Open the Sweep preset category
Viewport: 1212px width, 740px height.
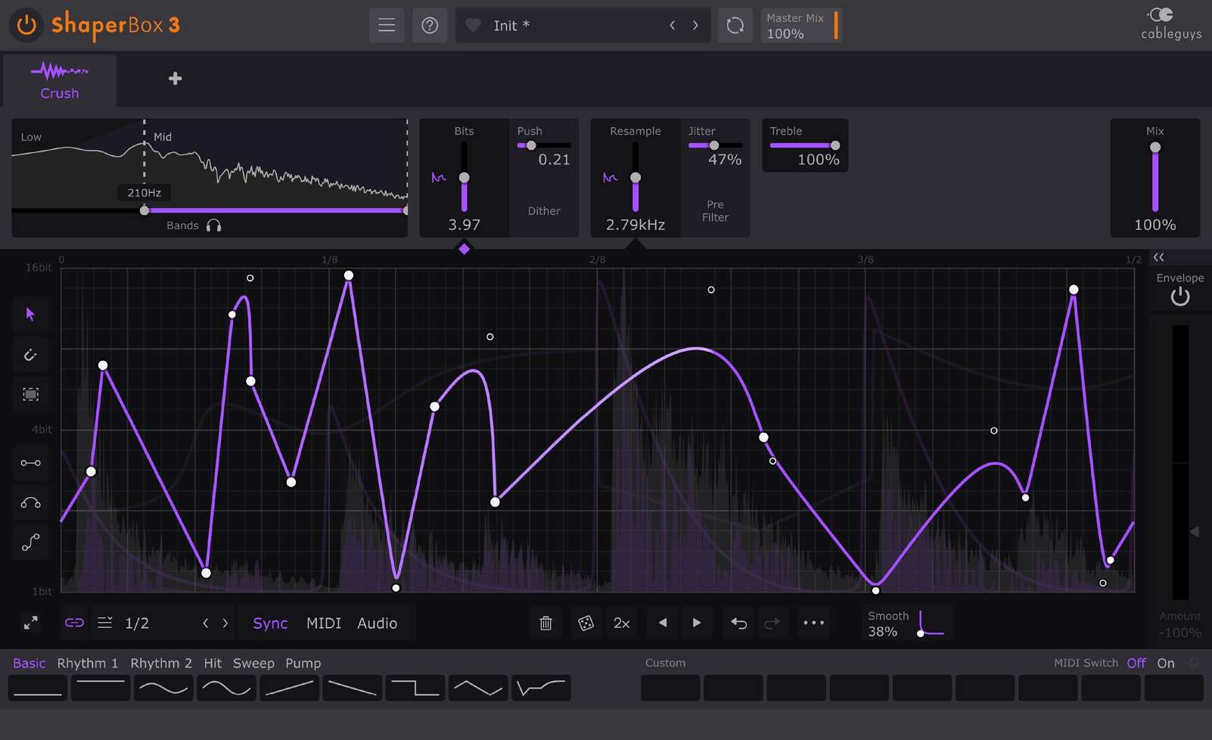[x=253, y=663]
